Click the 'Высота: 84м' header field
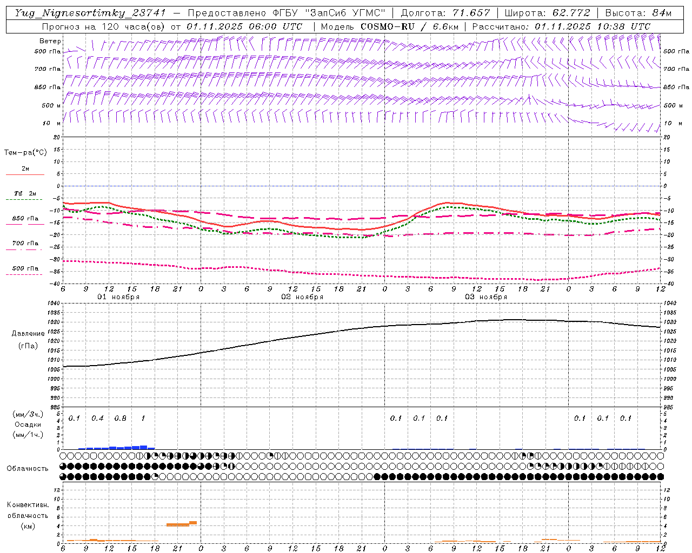692x553 pixels. coord(638,13)
